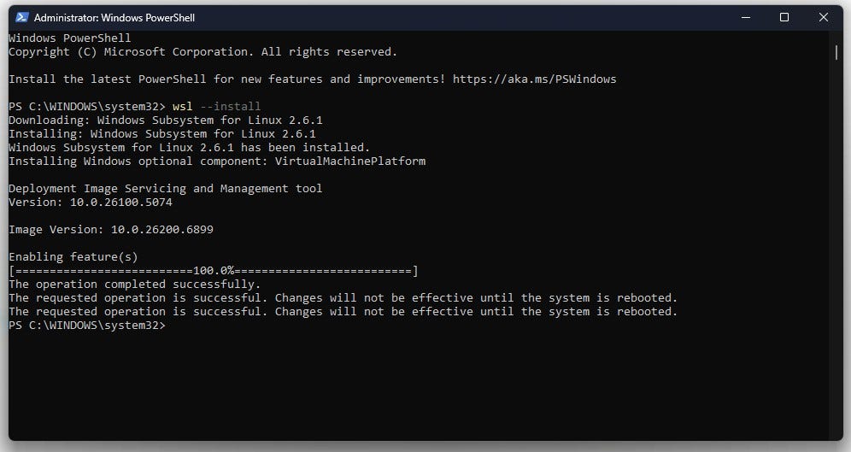The width and height of the screenshot is (851, 452).
Task: Click the https://aka.ms/PSWindows link
Action: (x=534, y=79)
